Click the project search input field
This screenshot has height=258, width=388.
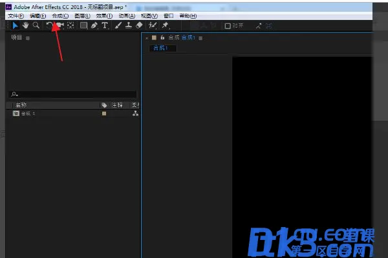(x=72, y=94)
